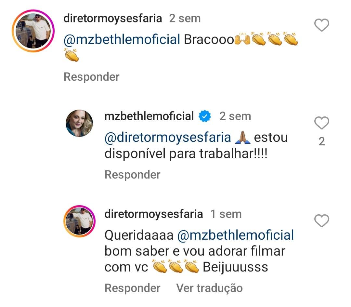Click the "1 sem" timestamp
This screenshot has width=351, height=307.
226,214
